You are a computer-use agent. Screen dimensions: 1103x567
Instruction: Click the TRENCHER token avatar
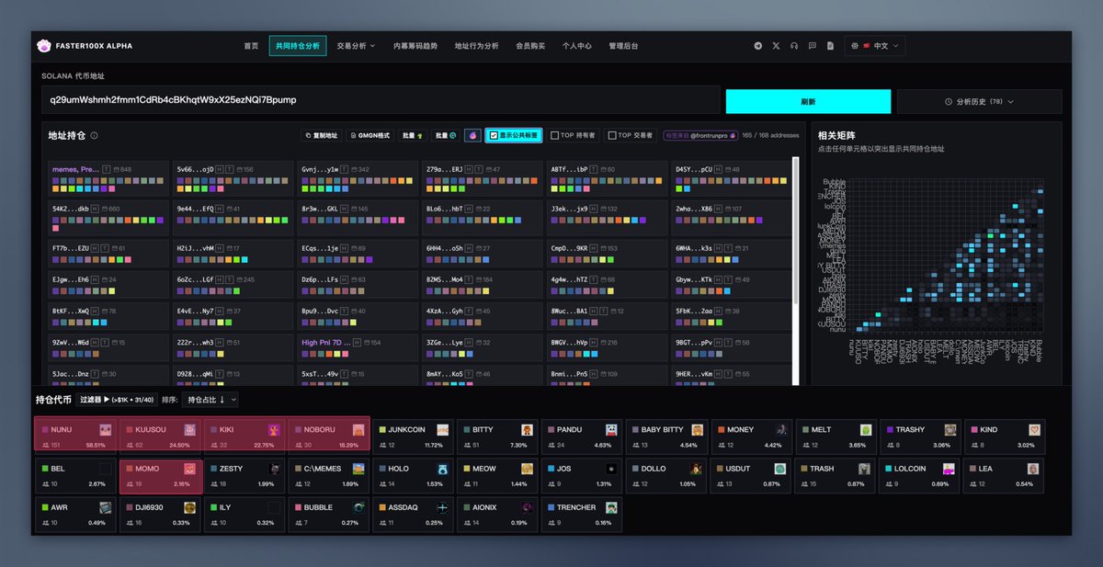pyautogui.click(x=612, y=507)
